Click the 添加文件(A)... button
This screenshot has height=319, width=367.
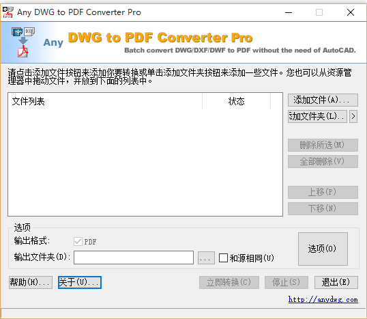(x=323, y=100)
